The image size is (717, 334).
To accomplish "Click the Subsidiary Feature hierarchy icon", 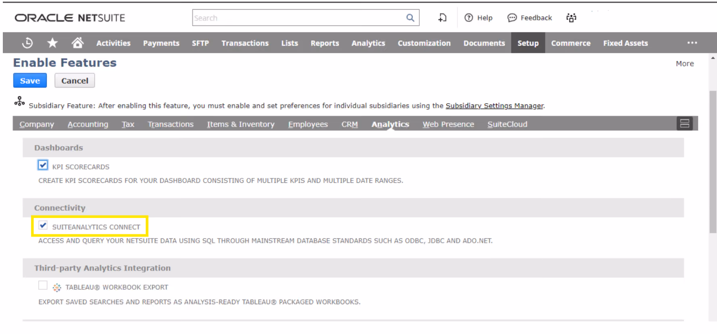I will pyautogui.click(x=19, y=101).
